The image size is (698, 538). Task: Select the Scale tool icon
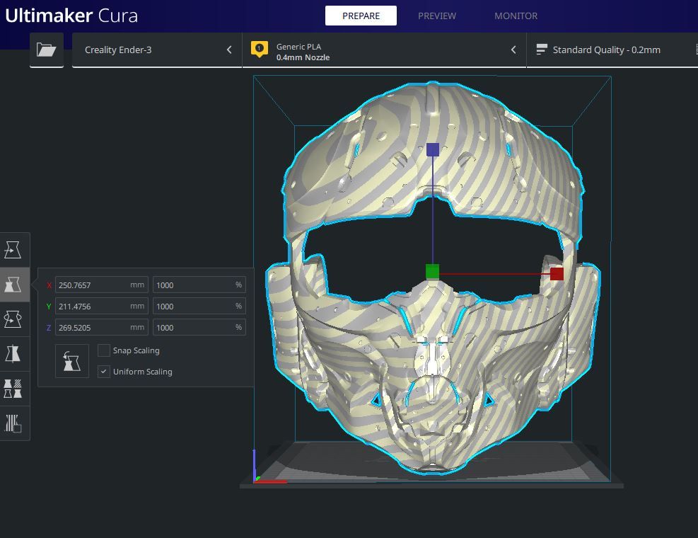(x=13, y=285)
